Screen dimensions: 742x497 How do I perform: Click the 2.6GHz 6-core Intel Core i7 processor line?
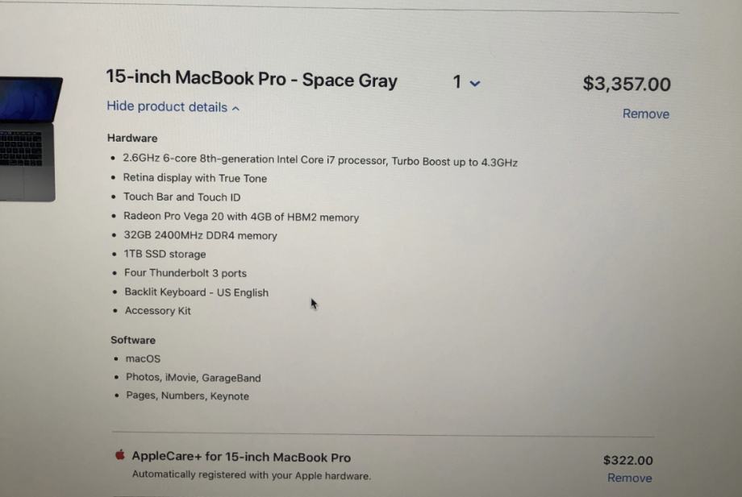point(319,161)
